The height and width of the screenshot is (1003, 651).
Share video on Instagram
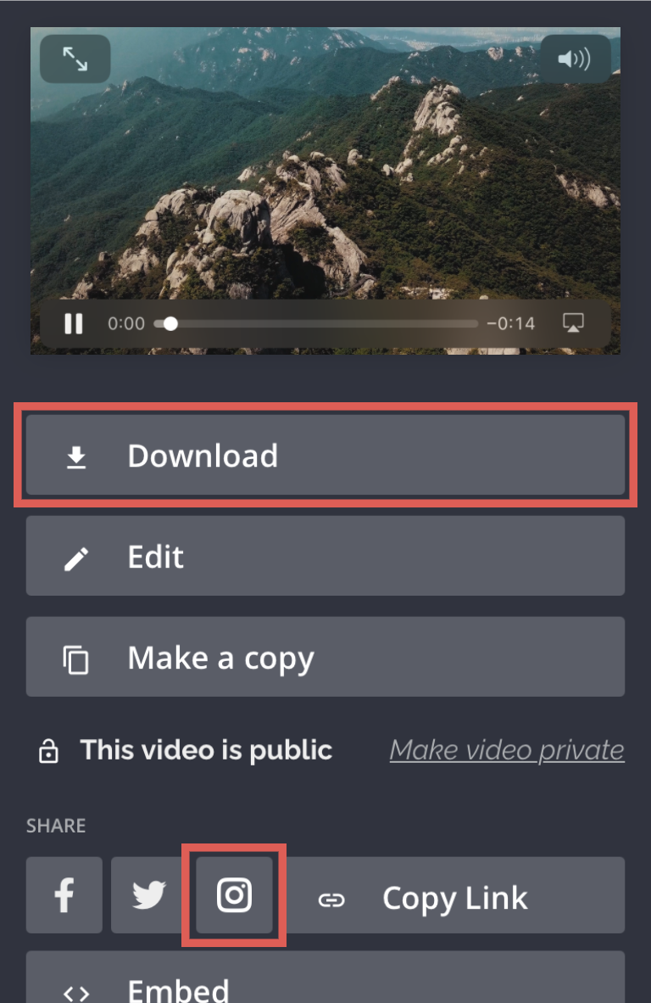[234, 895]
